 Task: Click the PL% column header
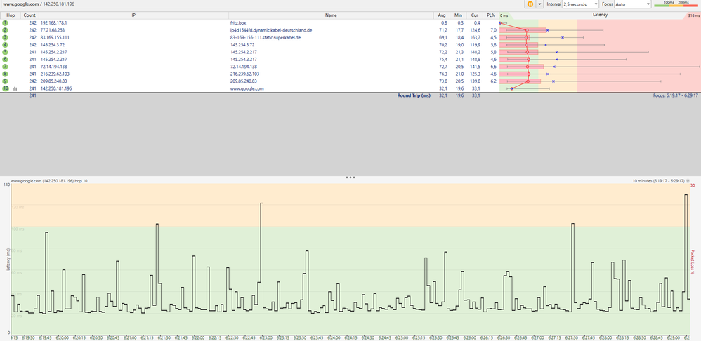coord(490,15)
